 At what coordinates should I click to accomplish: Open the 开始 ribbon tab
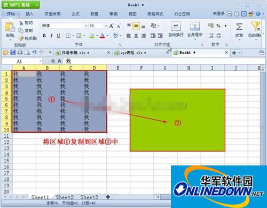coord(11,14)
